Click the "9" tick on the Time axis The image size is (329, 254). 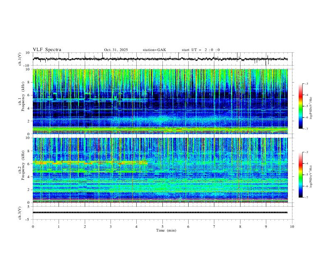coord(266,227)
